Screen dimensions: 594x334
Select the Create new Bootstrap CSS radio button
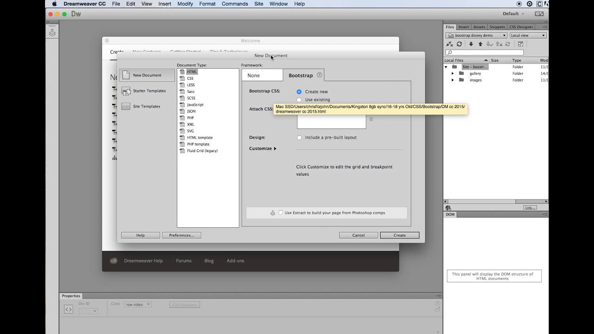point(299,92)
